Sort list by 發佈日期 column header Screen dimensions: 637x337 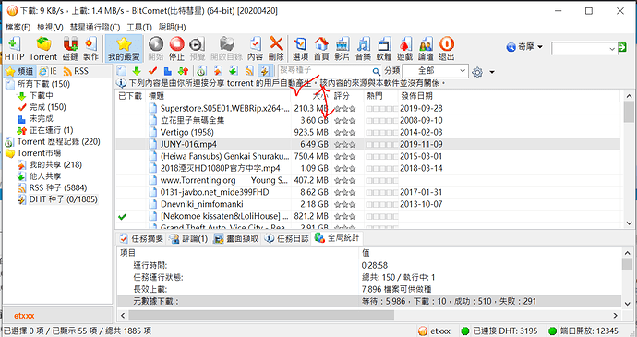(x=416, y=96)
